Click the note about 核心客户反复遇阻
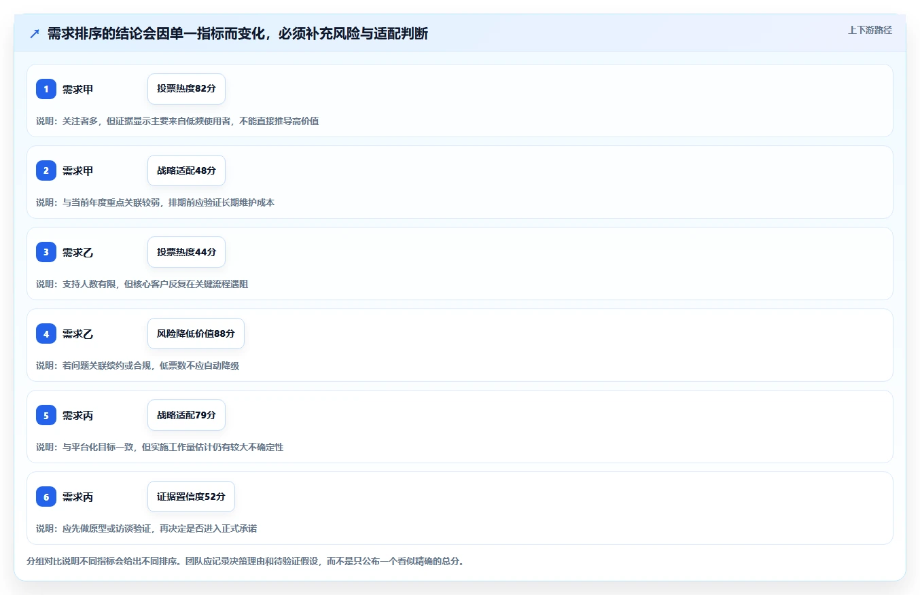The image size is (920, 595). point(142,284)
